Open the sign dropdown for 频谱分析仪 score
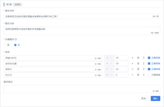 click(x=109, y=58)
